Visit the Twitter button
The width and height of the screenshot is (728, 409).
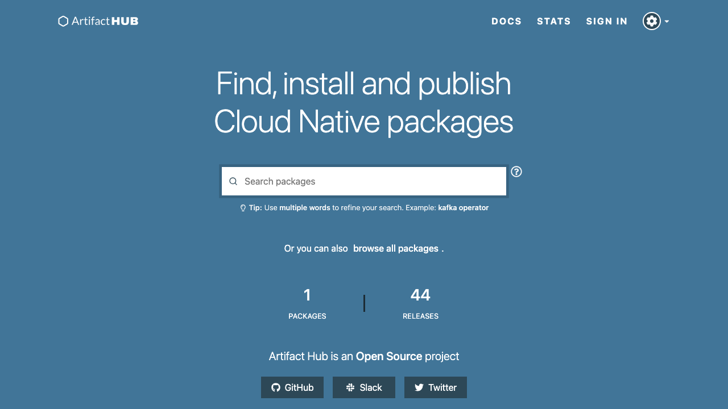(x=436, y=387)
